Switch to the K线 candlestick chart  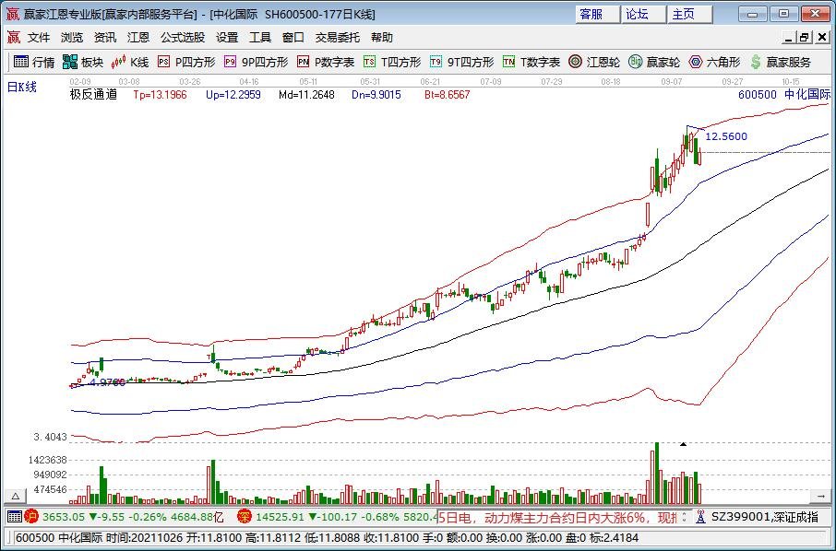[x=129, y=63]
